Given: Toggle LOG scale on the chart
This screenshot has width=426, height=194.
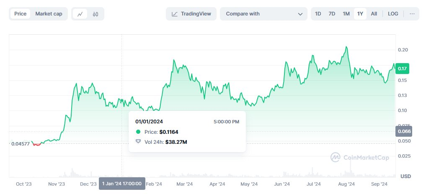Looking at the screenshot, I should coord(393,14).
